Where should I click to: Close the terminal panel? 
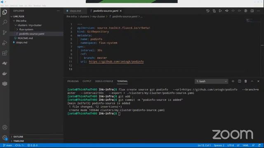coord(259,81)
